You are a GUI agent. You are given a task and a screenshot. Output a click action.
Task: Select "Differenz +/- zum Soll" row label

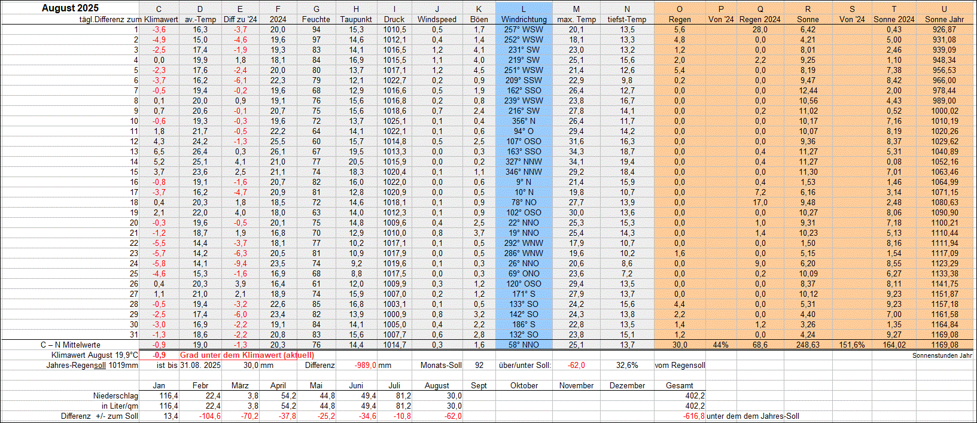(x=99, y=416)
